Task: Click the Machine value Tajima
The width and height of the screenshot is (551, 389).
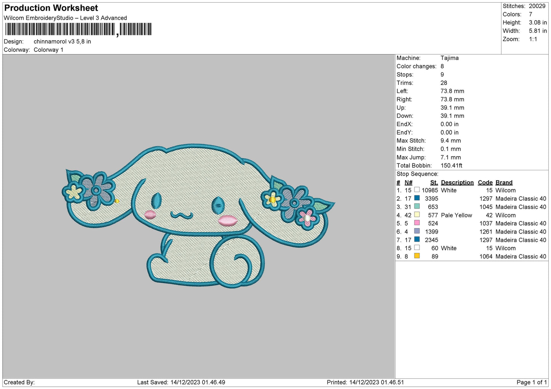Action: (450, 58)
